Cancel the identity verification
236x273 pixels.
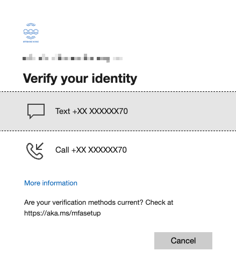pyautogui.click(x=183, y=241)
